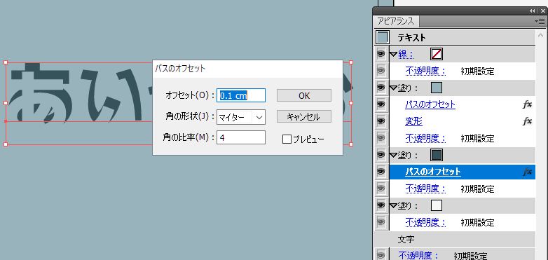Image resolution: width=548 pixels, height=260 pixels.
Task: Open the 変形 effect link
Action: (x=413, y=121)
